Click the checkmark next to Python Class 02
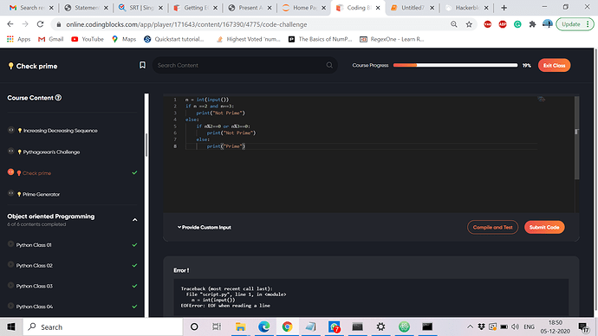The image size is (598, 336). (x=134, y=266)
